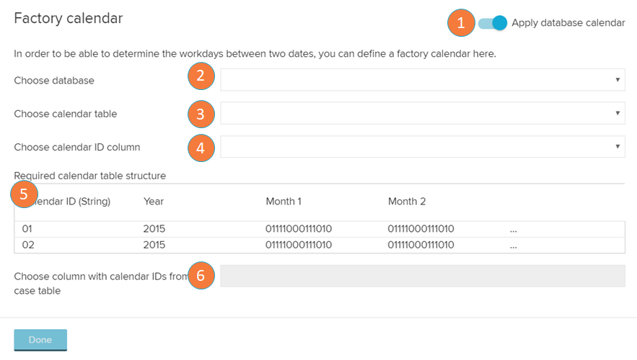Click the orange marker numbered 1
Image resolution: width=637 pixels, height=360 pixels.
coord(462,23)
